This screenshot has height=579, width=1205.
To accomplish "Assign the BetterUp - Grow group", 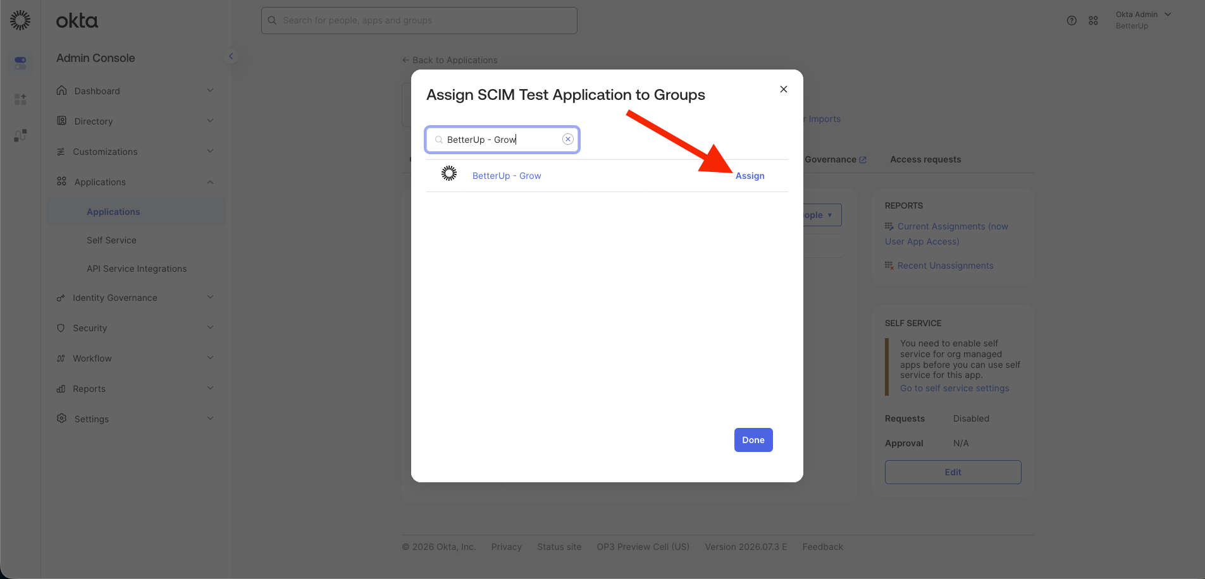I will (x=750, y=176).
